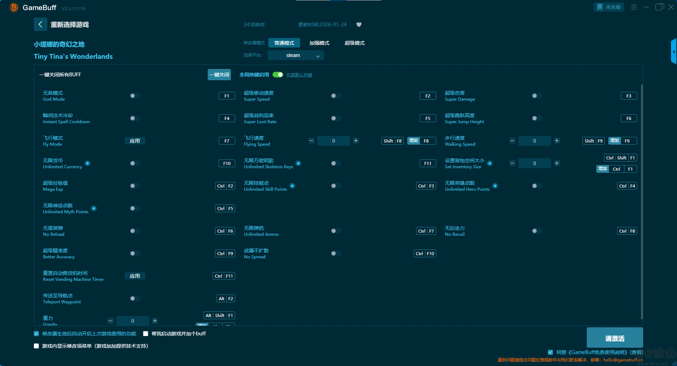
Task: Open the steam platform dropdown
Action: click(296, 55)
